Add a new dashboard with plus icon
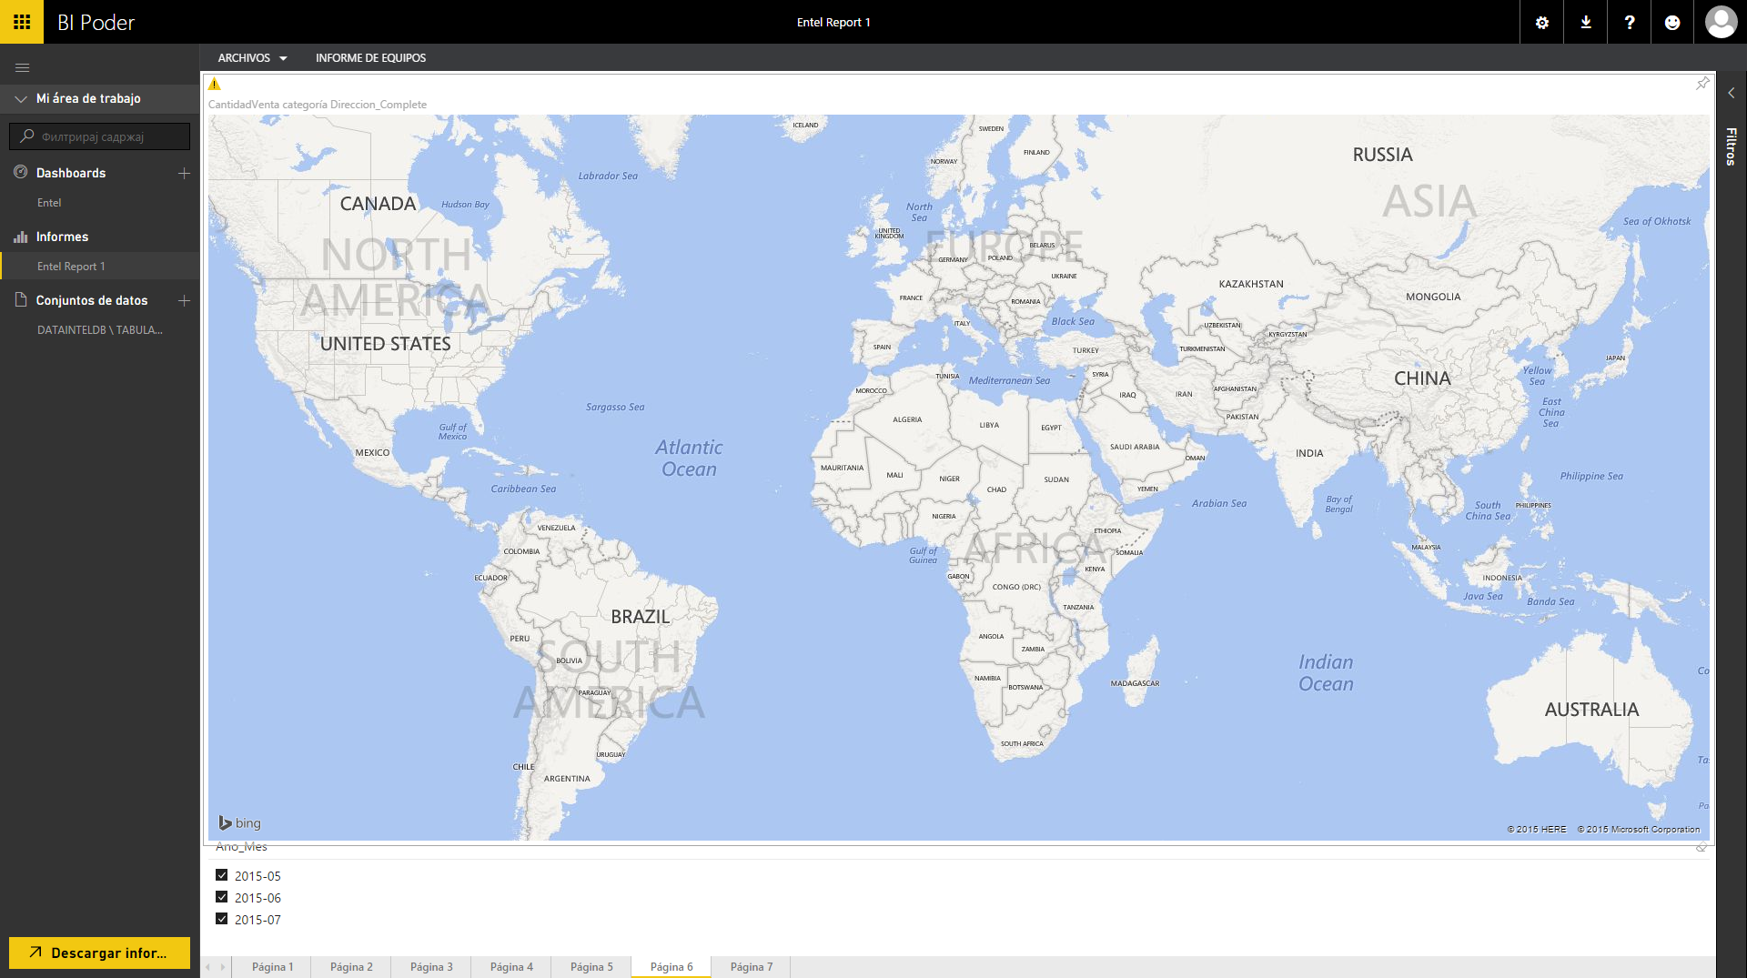1747x978 pixels. click(x=184, y=173)
